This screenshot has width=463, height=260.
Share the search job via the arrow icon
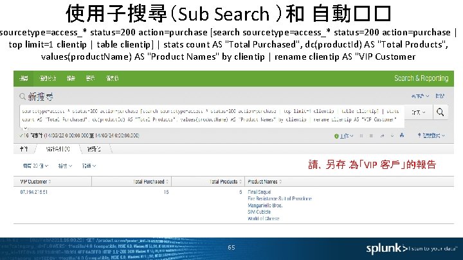pyautogui.click(x=383, y=135)
